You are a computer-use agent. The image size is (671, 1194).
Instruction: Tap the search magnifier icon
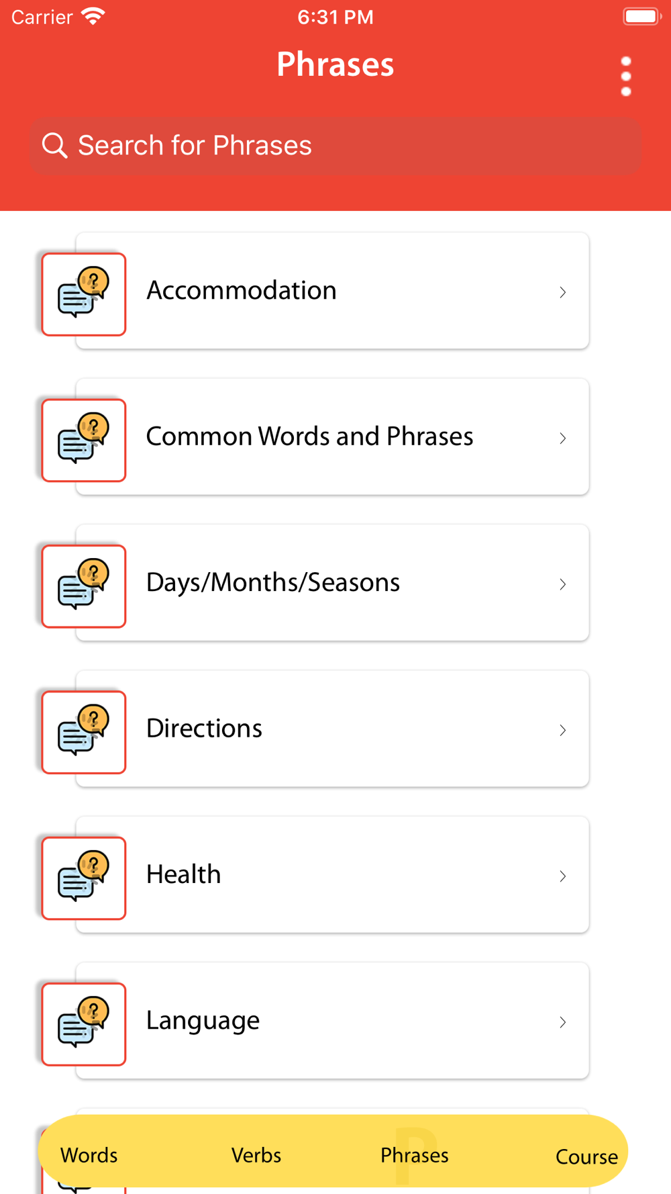54,145
